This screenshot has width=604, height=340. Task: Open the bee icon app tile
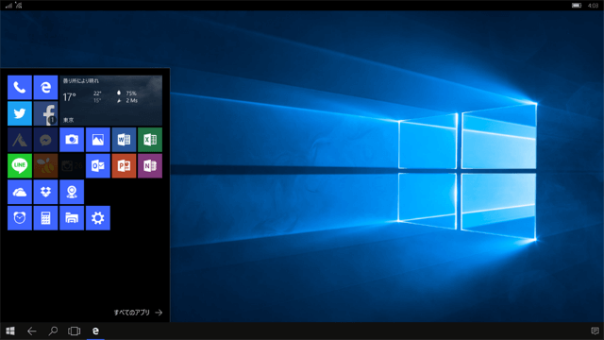[45, 166]
